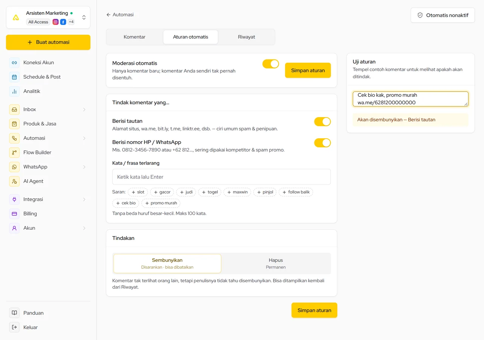Click the Facebook badge in workspace card
484x340 pixels.
[63, 22]
